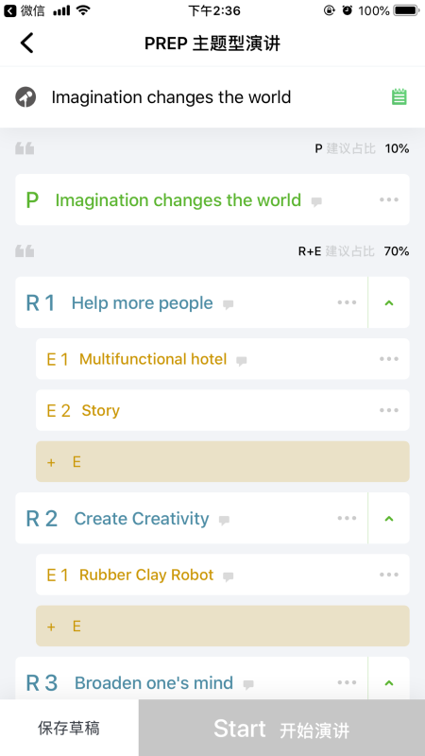Return to 微信 via status bar
This screenshot has width=425, height=756.
click(25, 10)
